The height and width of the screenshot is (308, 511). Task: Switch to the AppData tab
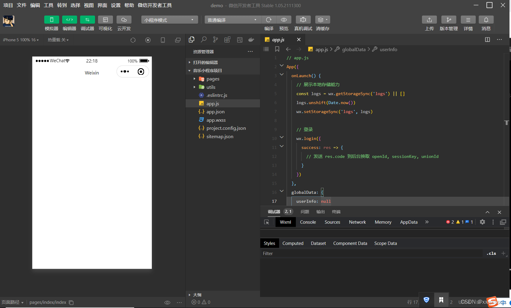pyautogui.click(x=409, y=222)
